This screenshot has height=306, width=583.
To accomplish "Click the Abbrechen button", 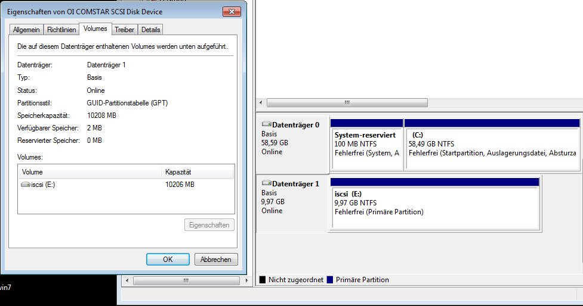I will tap(216, 259).
